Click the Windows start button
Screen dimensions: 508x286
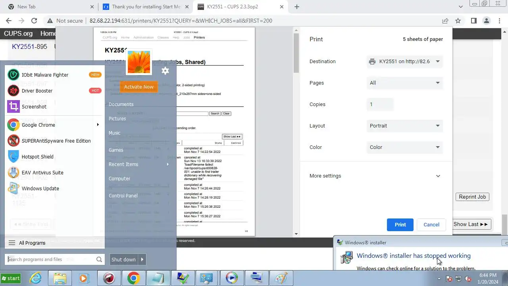pyautogui.click(x=11, y=278)
